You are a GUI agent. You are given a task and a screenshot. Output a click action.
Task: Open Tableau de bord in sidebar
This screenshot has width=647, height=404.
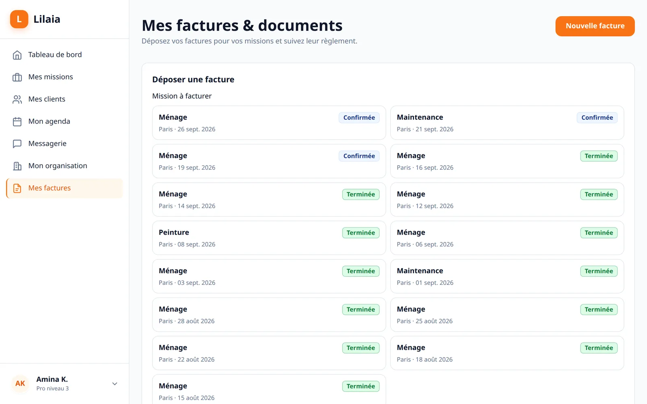click(x=65, y=55)
